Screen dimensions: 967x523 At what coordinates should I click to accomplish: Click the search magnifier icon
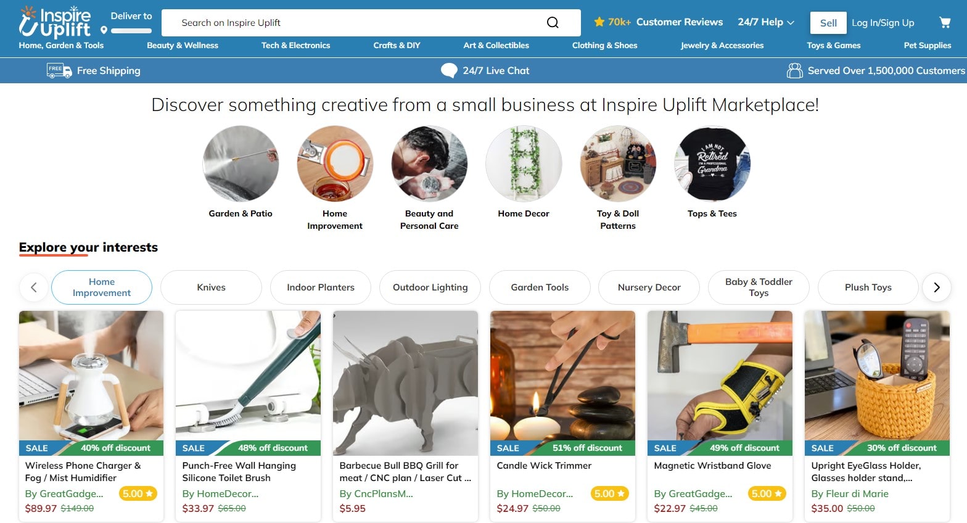(x=553, y=23)
